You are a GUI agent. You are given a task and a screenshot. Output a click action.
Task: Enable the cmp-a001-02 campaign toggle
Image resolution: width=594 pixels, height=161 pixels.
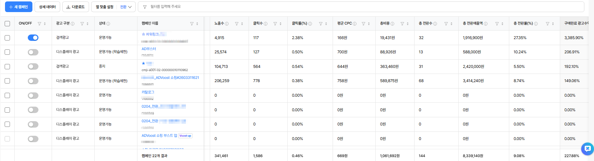(x=33, y=66)
